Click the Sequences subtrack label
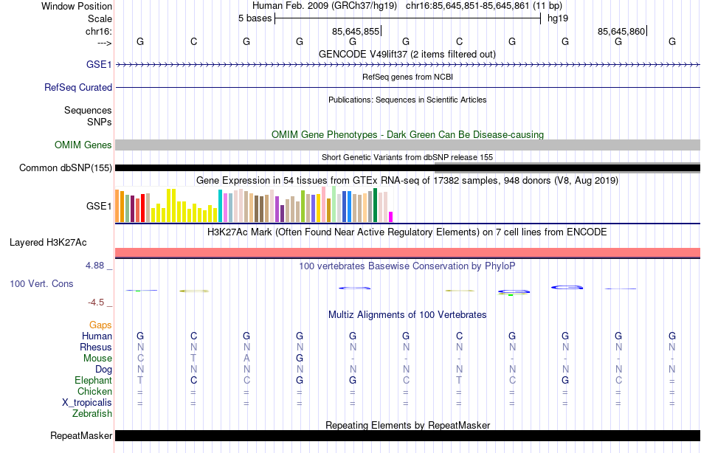701x453 pixels. (88, 110)
